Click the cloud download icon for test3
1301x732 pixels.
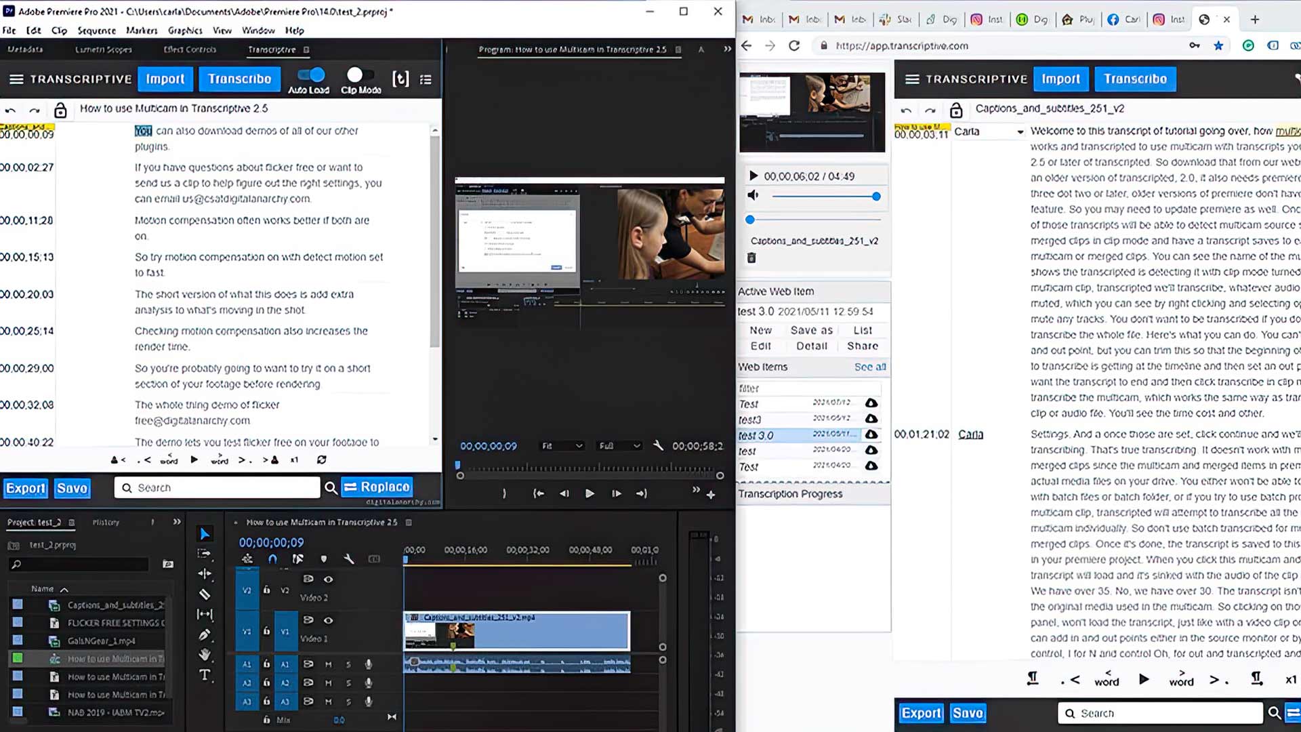point(871,420)
